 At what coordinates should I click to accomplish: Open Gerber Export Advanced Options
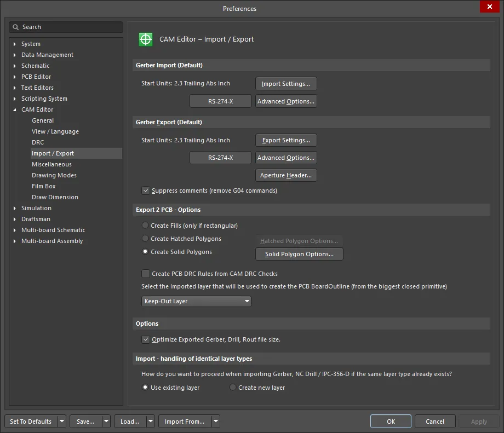pyautogui.click(x=286, y=158)
